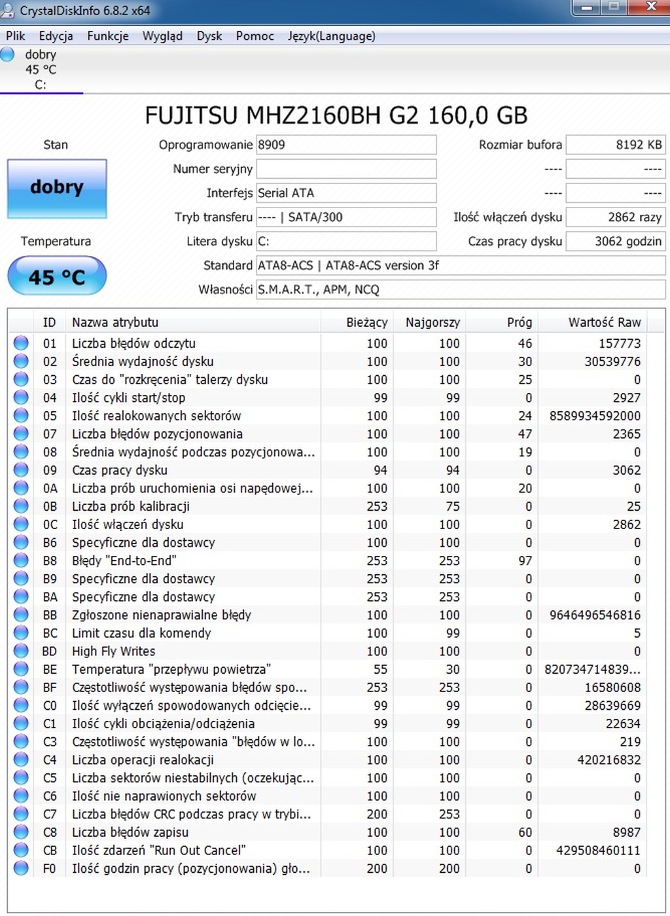Open the Plik menu
Viewport: 670px width, 916px height.
[x=15, y=36]
